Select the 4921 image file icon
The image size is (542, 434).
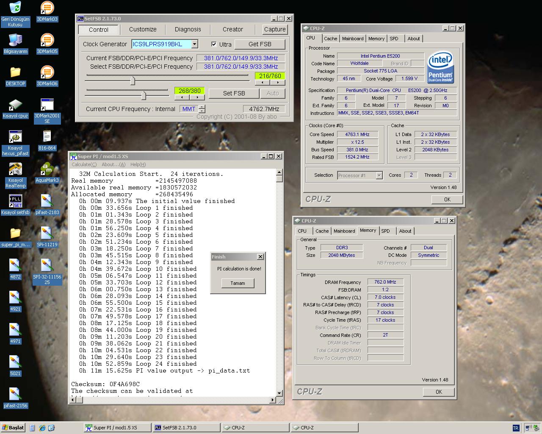coord(15,302)
